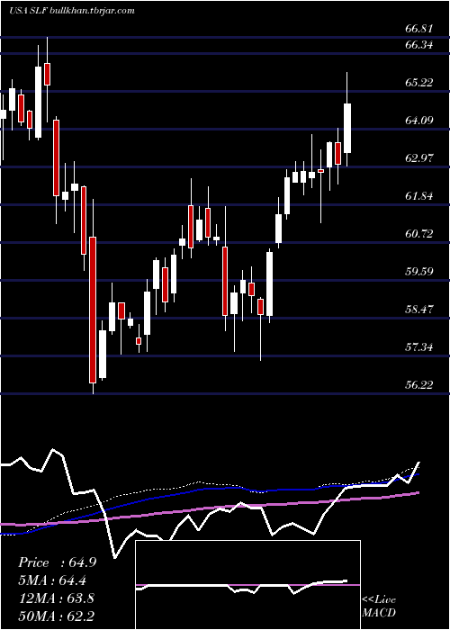
Task: Click the 62.97 price level label
Action: pos(418,158)
